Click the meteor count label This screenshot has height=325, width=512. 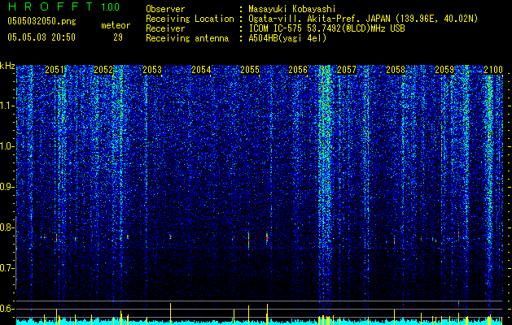click(116, 25)
